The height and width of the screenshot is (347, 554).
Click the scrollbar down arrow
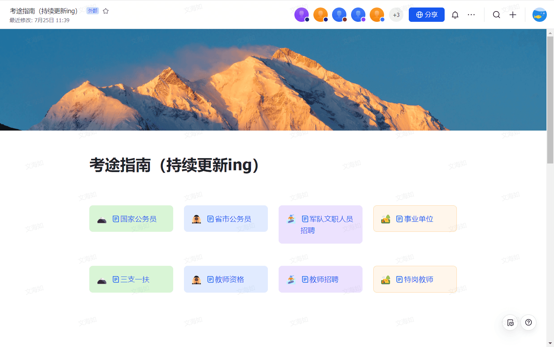(x=550, y=343)
